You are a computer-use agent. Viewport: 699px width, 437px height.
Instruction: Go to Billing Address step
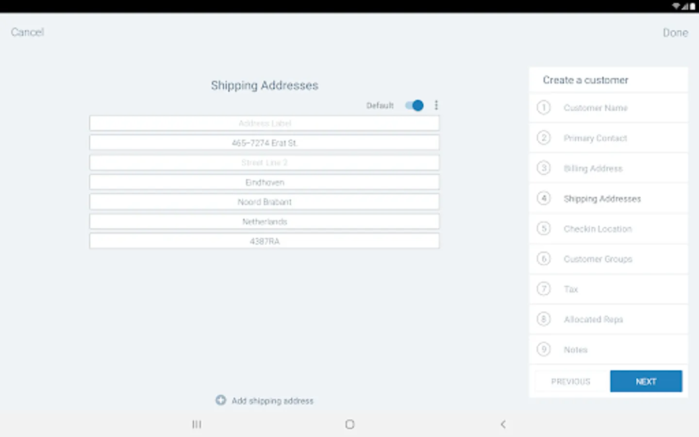[608, 168]
